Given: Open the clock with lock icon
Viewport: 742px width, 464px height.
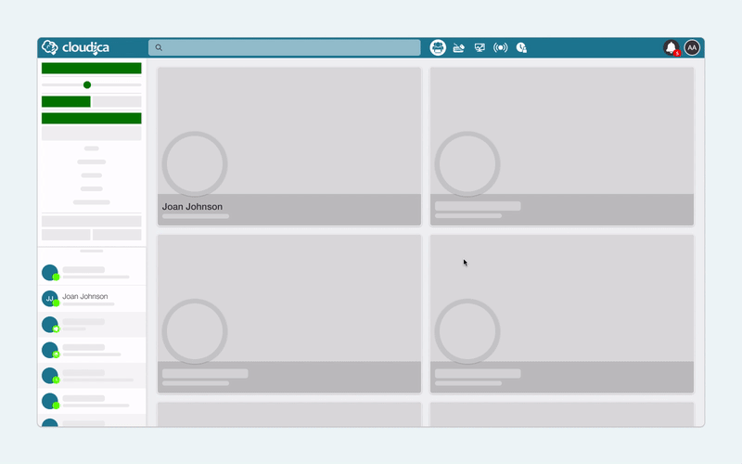Looking at the screenshot, I should click(521, 48).
